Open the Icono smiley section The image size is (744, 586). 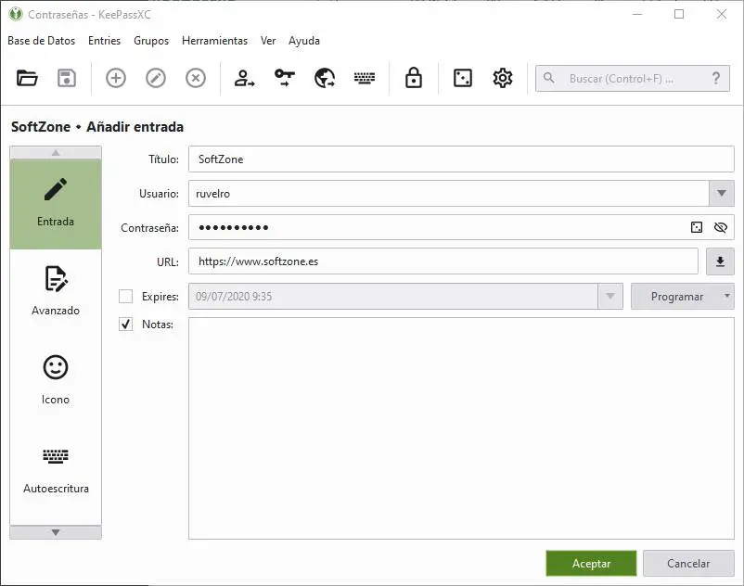coord(56,380)
